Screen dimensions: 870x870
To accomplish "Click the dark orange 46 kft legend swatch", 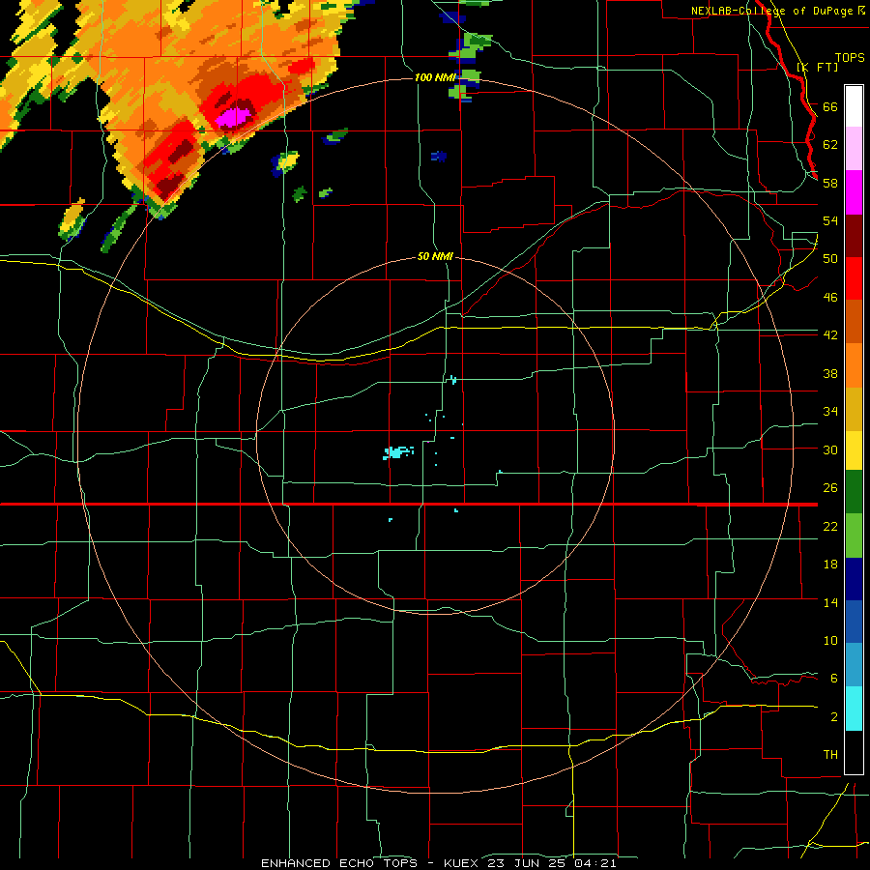I will tap(854, 321).
